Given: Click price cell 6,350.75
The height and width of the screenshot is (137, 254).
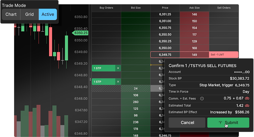Looking at the screenshot, I should 165,28.
